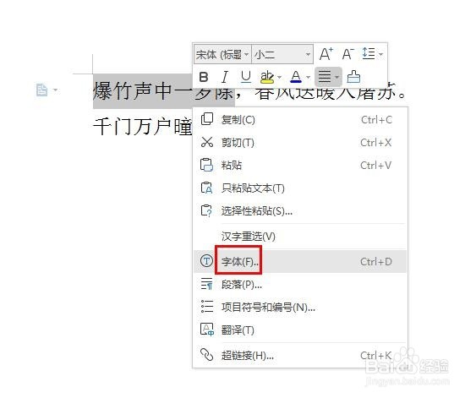
Task: Toggle italic formatting in mini toolbar
Action: [x=225, y=77]
